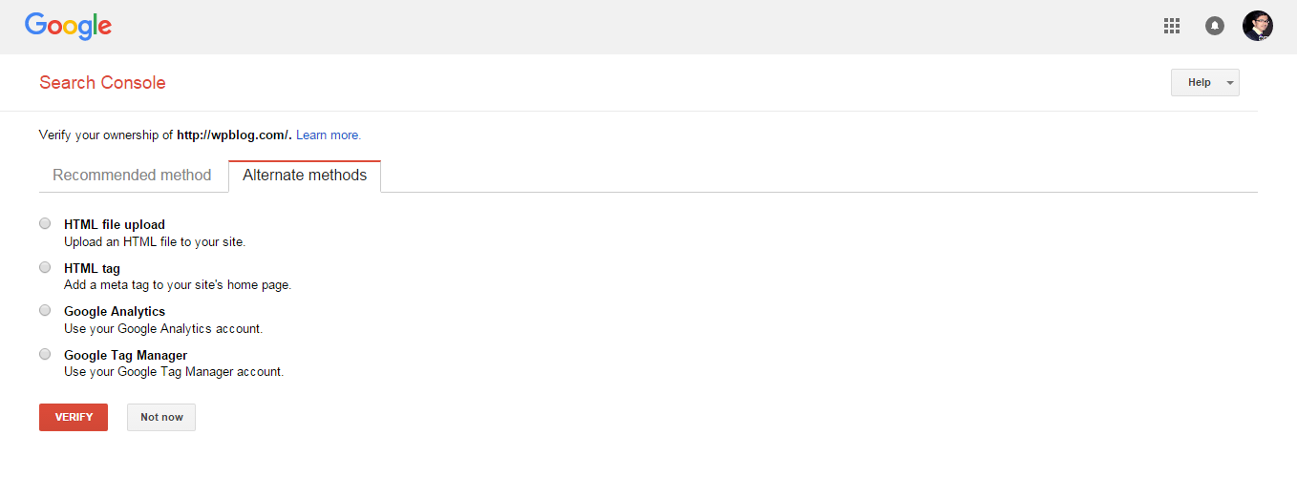This screenshot has width=1297, height=477.
Task: Open the Learn more link
Action: (x=329, y=135)
